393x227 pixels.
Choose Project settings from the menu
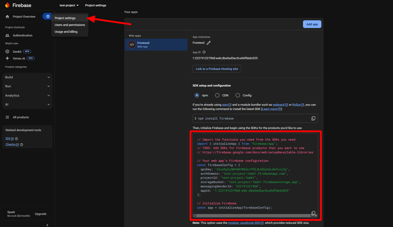pyautogui.click(x=65, y=18)
